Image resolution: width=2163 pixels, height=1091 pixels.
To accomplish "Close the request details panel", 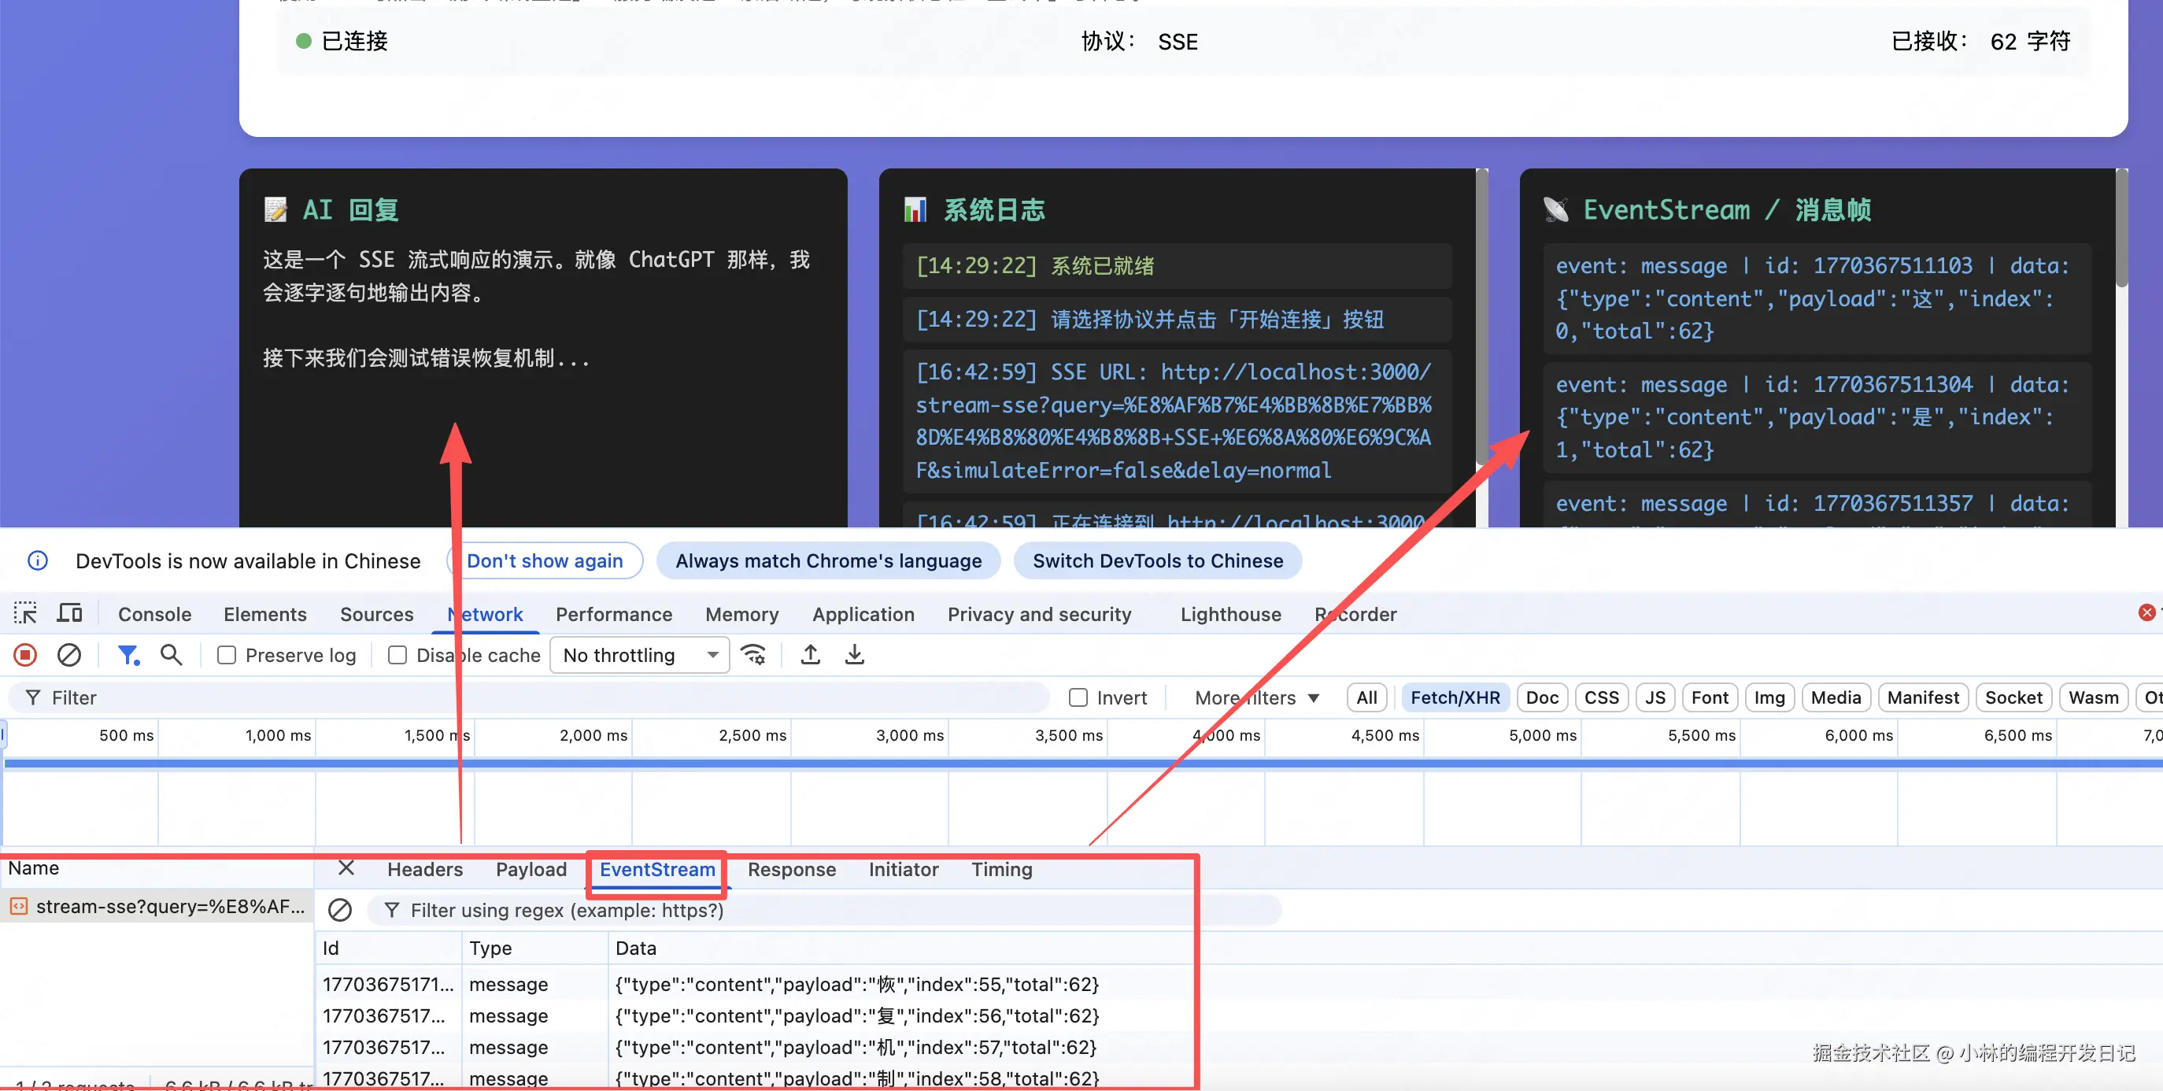I will (346, 867).
